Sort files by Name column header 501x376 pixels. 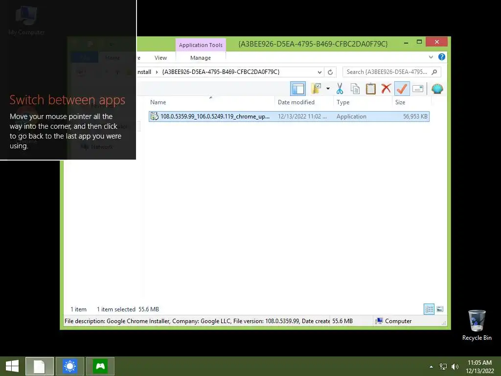point(158,102)
